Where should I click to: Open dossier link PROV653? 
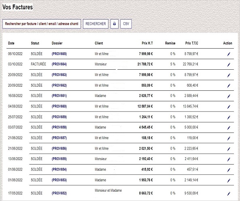(x=59, y=180)
